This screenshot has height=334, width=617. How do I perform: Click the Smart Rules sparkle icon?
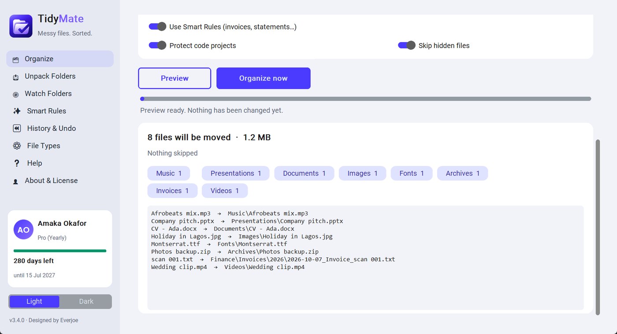pos(17,111)
